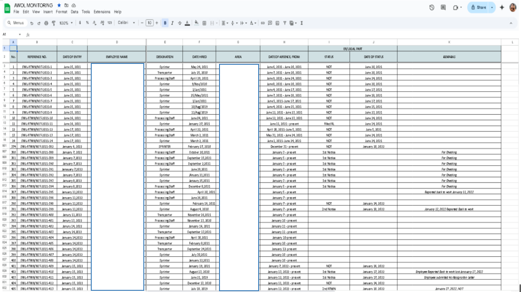The image size is (521, 292).
Task: Open the Google Sheets home icon
Action: click(x=7, y=8)
